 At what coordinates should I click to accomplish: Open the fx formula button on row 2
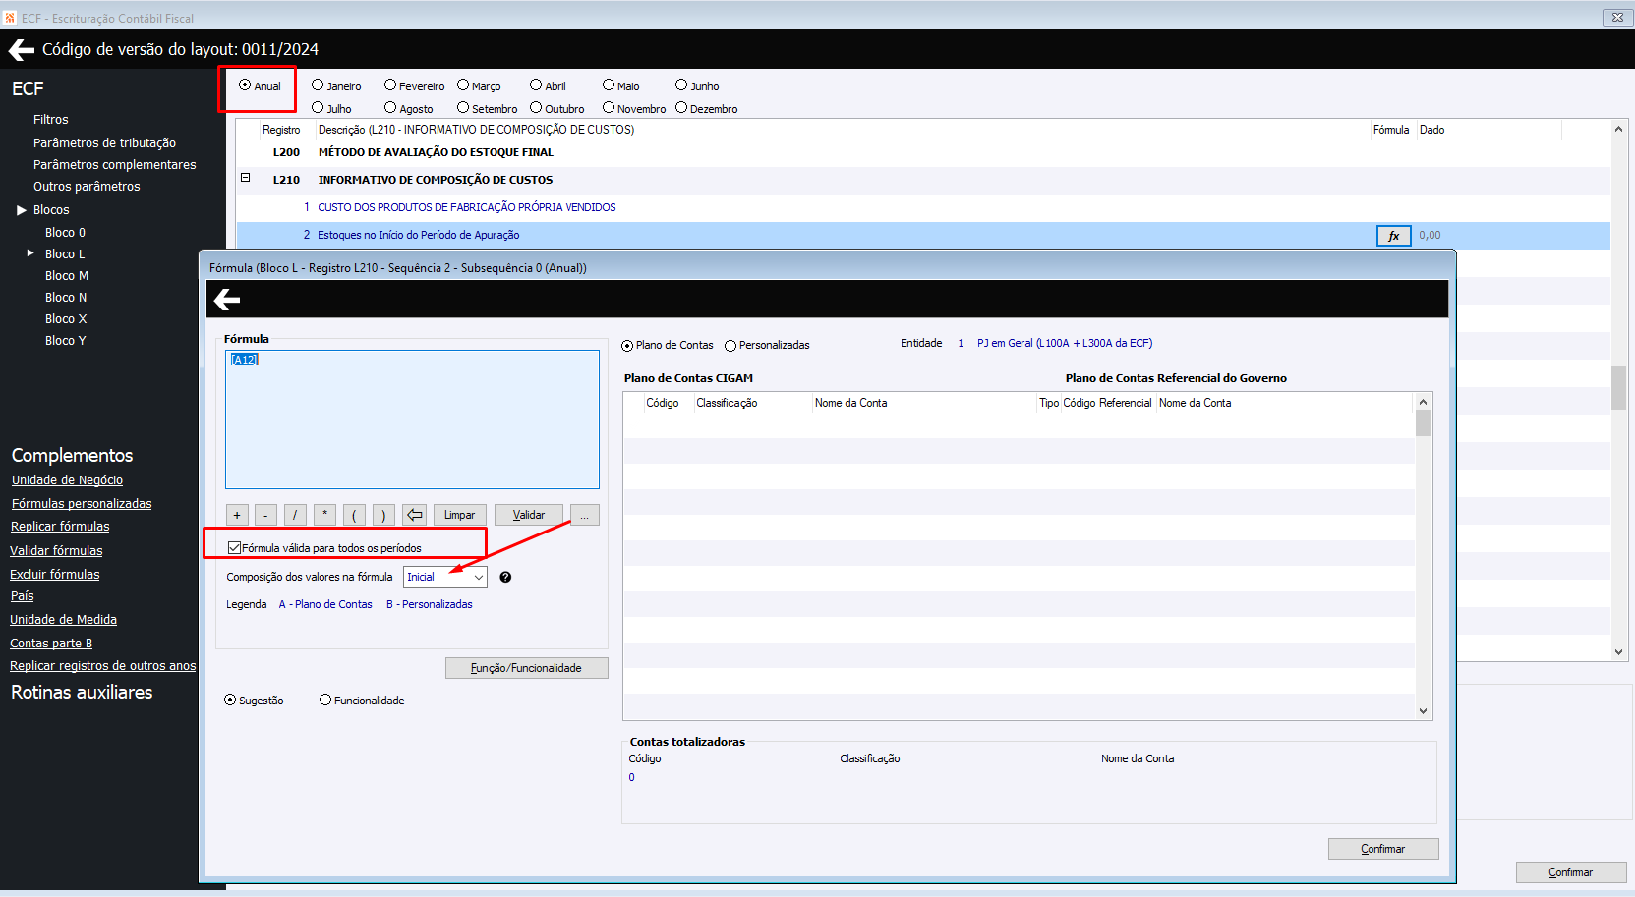click(x=1393, y=236)
